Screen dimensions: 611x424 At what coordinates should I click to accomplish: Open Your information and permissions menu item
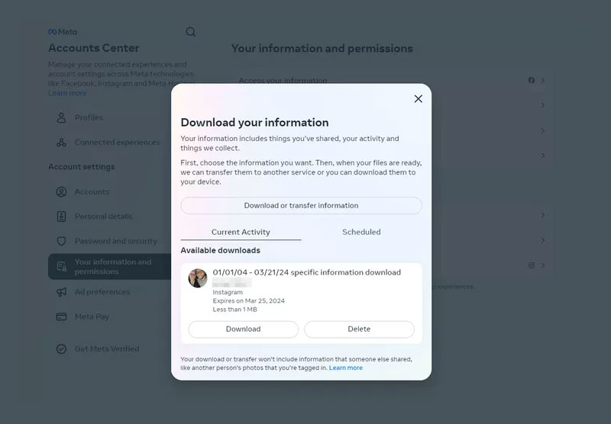112,267
